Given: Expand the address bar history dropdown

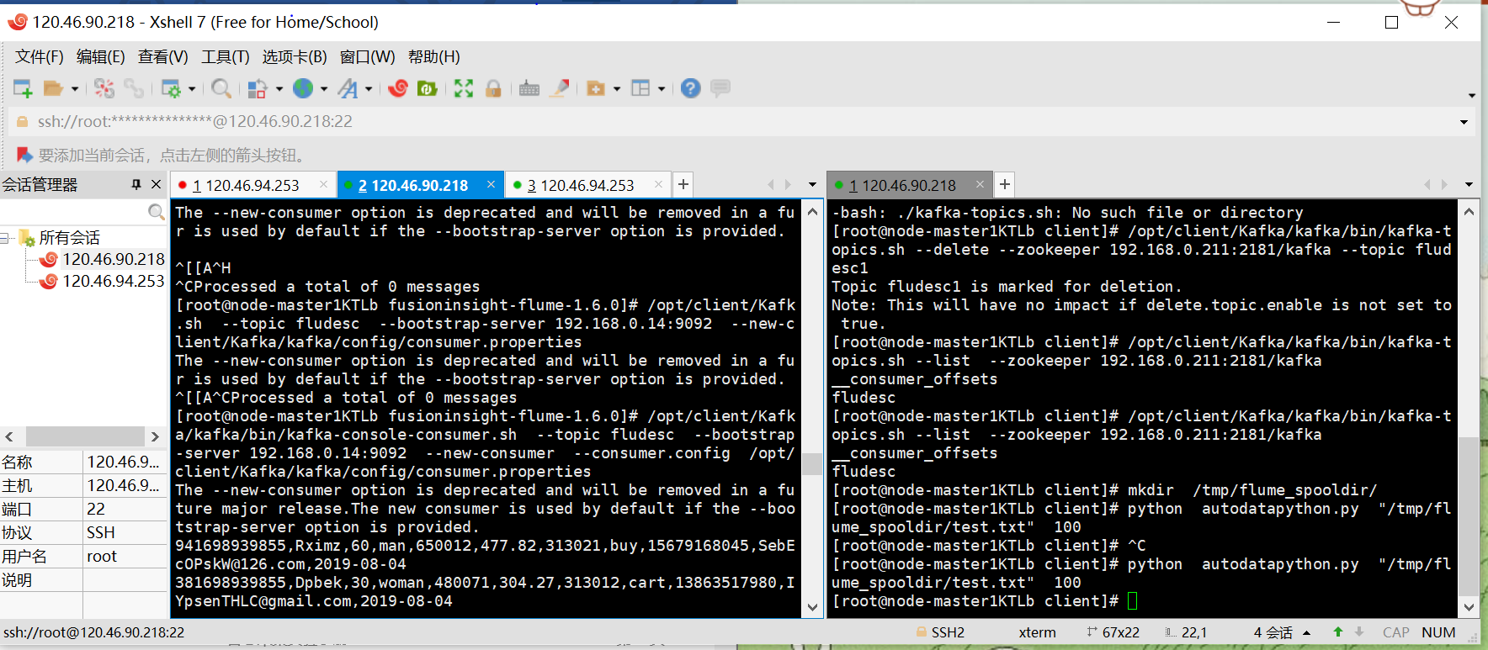Looking at the screenshot, I should pos(1464,122).
